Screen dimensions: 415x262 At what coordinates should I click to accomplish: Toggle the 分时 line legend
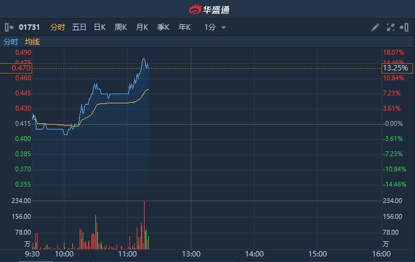pos(11,42)
